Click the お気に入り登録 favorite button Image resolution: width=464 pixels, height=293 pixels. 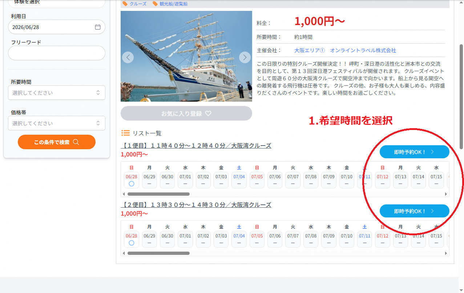186,113
